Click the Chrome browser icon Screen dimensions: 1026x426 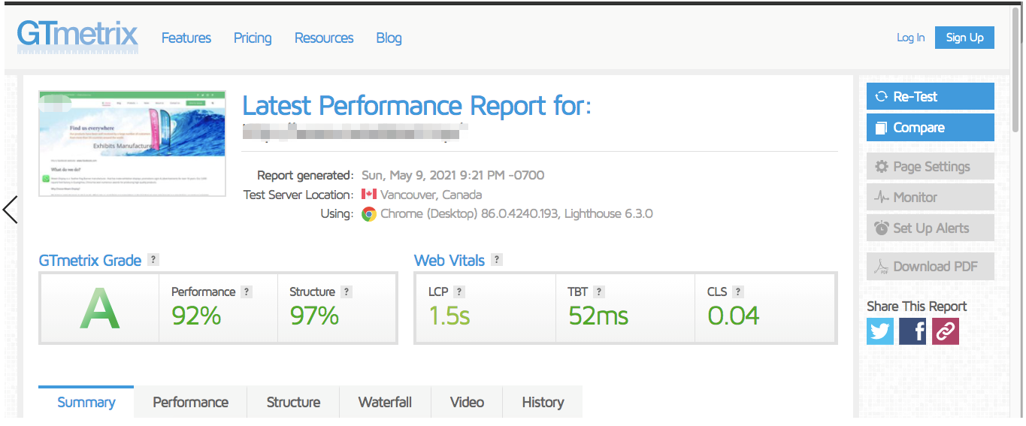[368, 214]
